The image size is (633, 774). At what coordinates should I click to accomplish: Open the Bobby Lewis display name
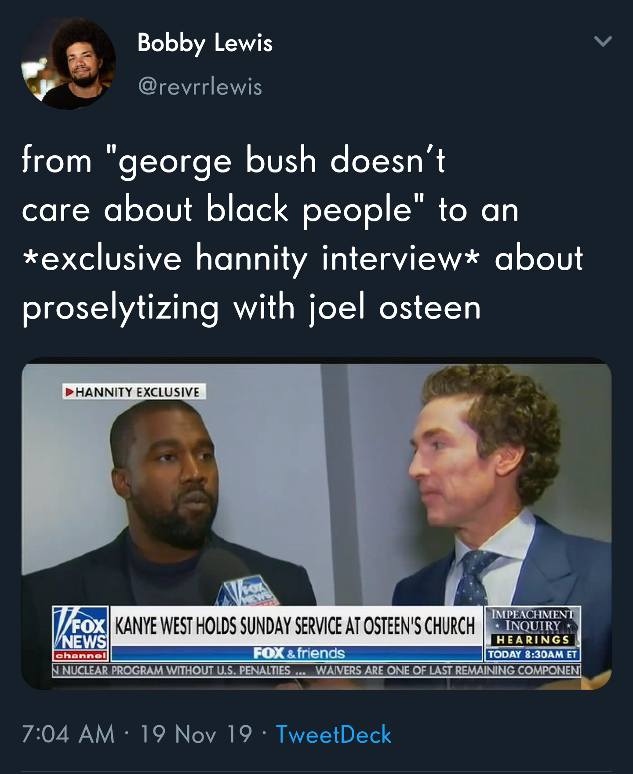(205, 43)
